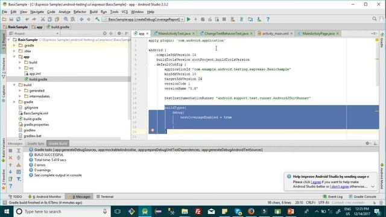Open the run configuration dropdown
386x217 pixels.
coord(144,19)
